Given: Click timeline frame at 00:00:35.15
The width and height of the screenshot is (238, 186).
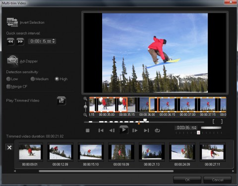Looking at the screenshot, I should [x=127, y=105].
